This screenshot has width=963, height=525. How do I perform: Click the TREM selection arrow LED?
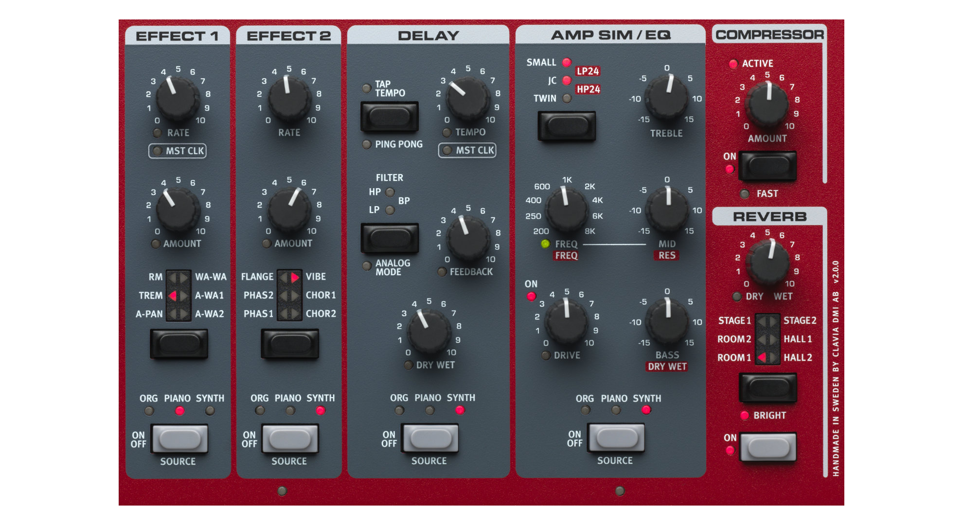tap(173, 296)
